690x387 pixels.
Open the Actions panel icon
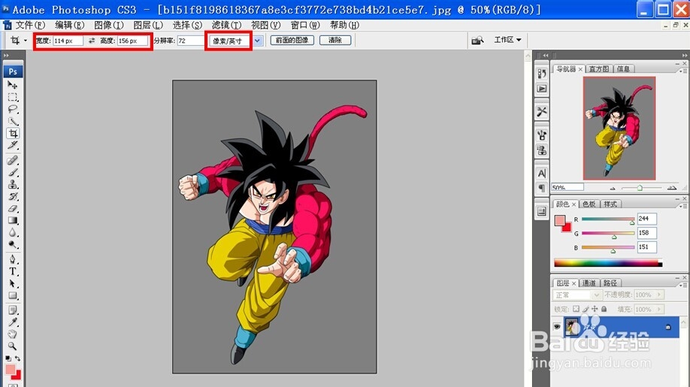tap(542, 89)
